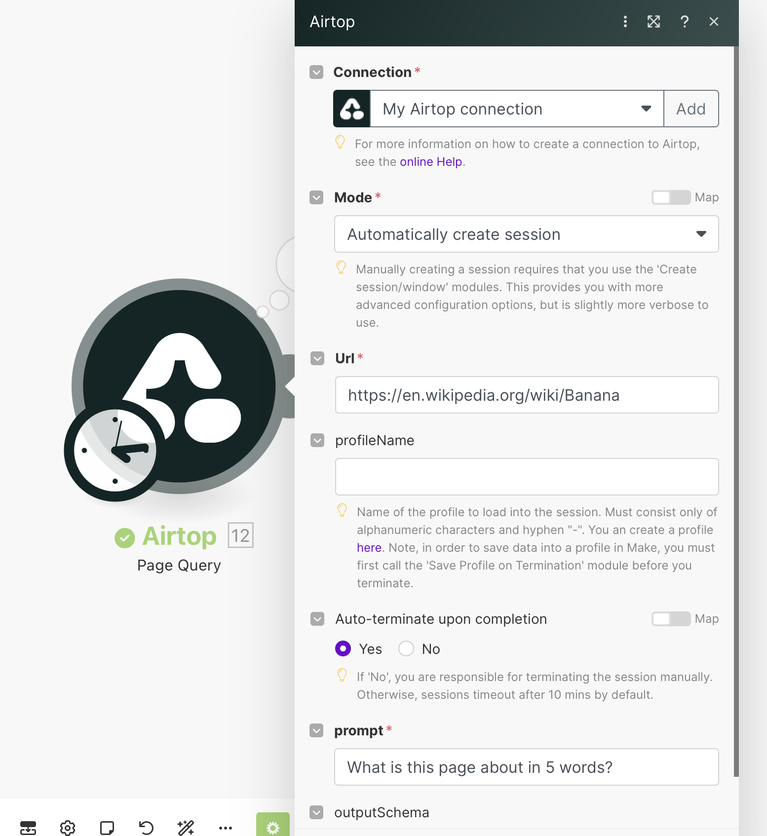Open the three-dot options menu in the Airtop header
This screenshot has width=767, height=836.
(x=625, y=22)
